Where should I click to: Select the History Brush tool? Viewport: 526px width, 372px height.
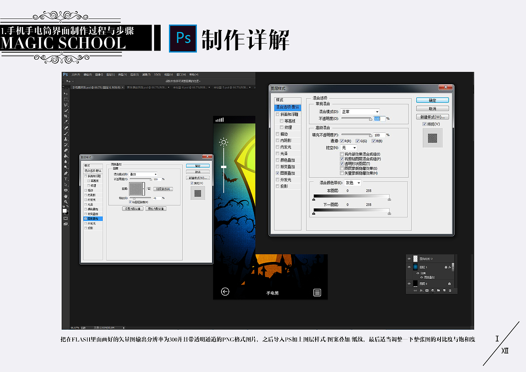[66, 145]
